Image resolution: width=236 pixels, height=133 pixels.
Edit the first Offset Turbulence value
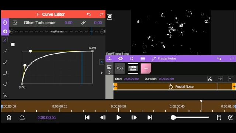tap(68, 23)
